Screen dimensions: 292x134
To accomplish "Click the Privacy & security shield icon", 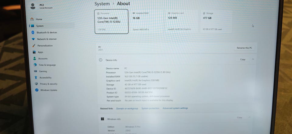I will point(36,84).
